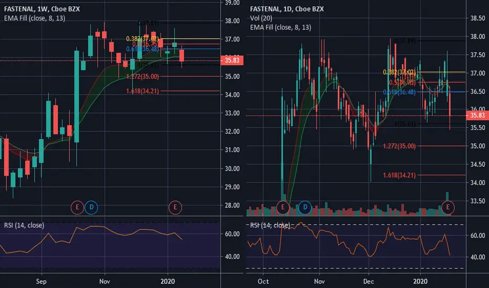Select RSI (14, close) legend on the daily chart

tap(270, 225)
